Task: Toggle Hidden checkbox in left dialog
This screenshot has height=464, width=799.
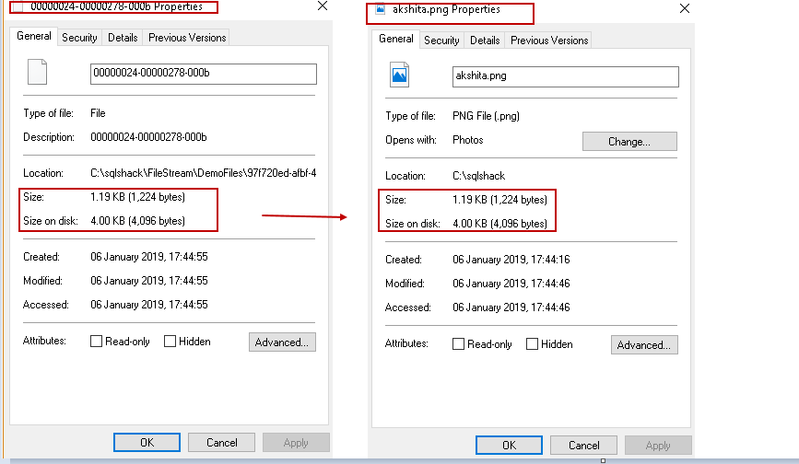Action: click(170, 342)
